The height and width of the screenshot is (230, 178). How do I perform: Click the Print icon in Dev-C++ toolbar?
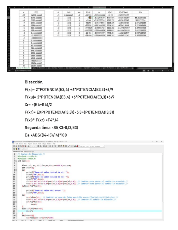[x=29, y=146]
